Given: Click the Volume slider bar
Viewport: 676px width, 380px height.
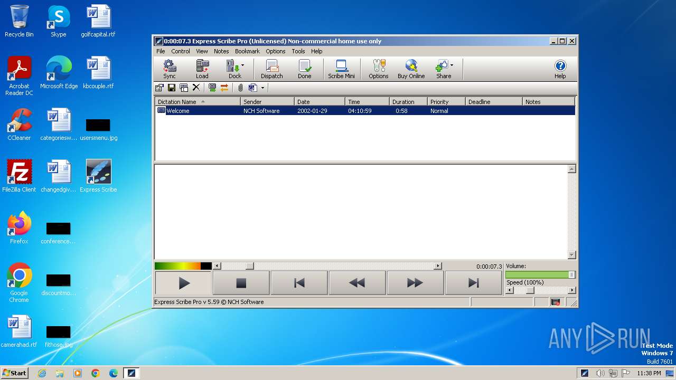Looking at the screenshot, I should 540,274.
